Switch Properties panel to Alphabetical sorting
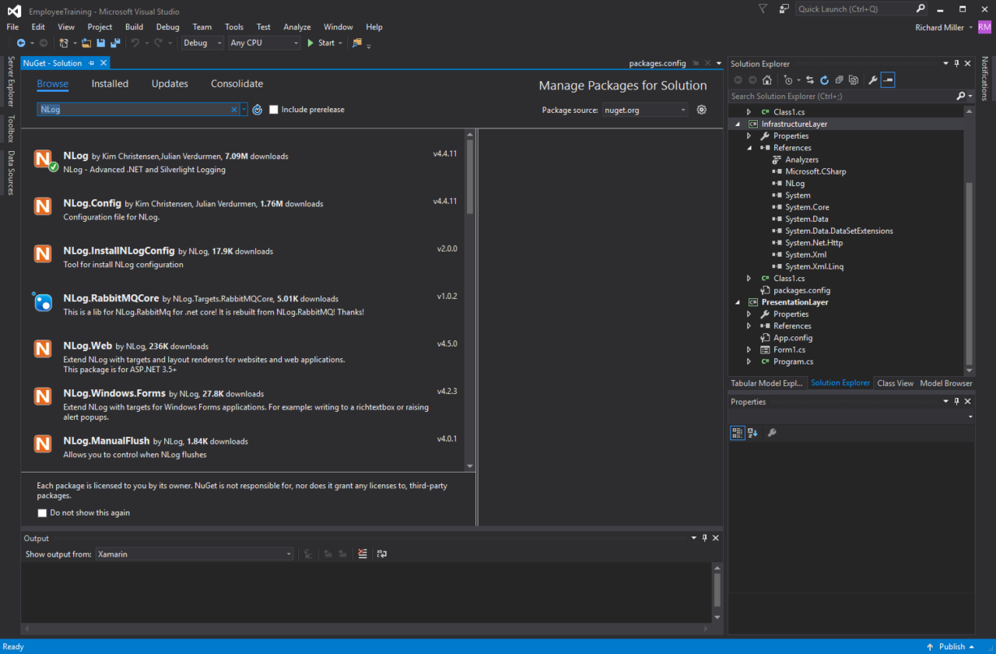Screen dimensions: 996x654 752,433
